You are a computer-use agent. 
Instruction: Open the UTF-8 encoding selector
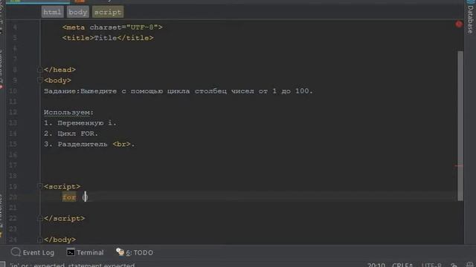pyautogui.click(x=431, y=265)
